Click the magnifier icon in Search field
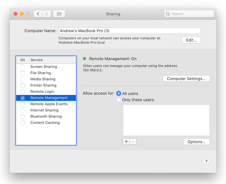 pos(168,14)
